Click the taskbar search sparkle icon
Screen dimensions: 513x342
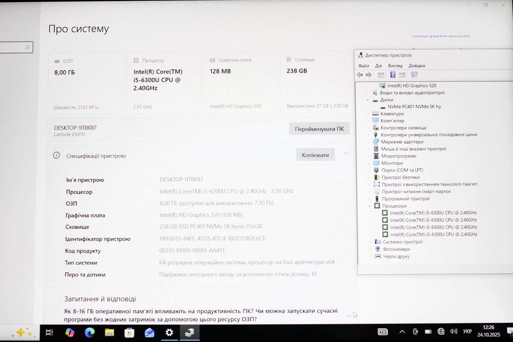coord(22,333)
